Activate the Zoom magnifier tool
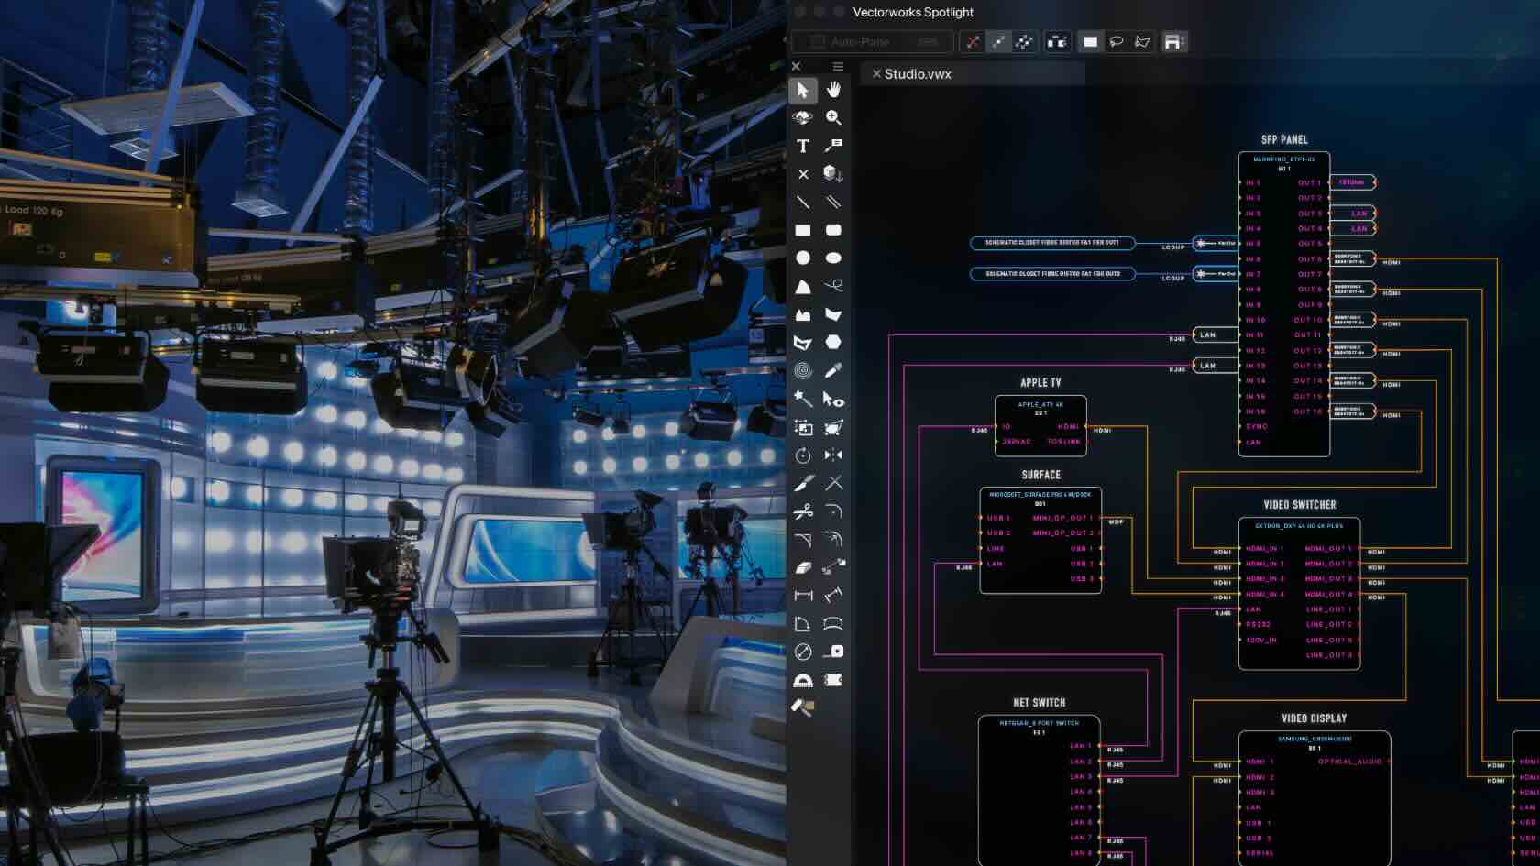This screenshot has height=866, width=1540. coord(834,118)
